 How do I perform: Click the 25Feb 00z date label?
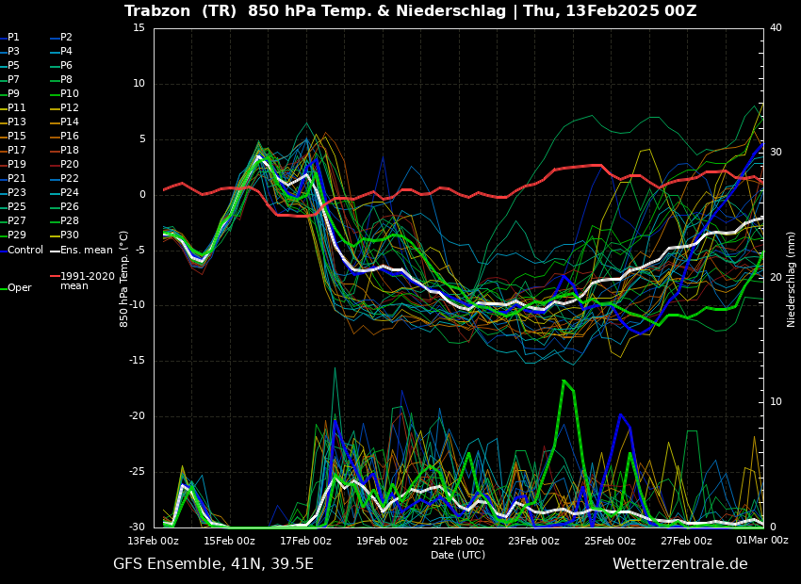(x=611, y=541)
